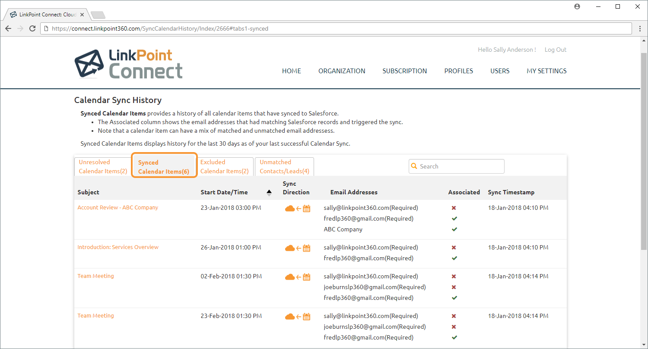Click the search magnifier icon
The image size is (648, 349).
pos(414,166)
